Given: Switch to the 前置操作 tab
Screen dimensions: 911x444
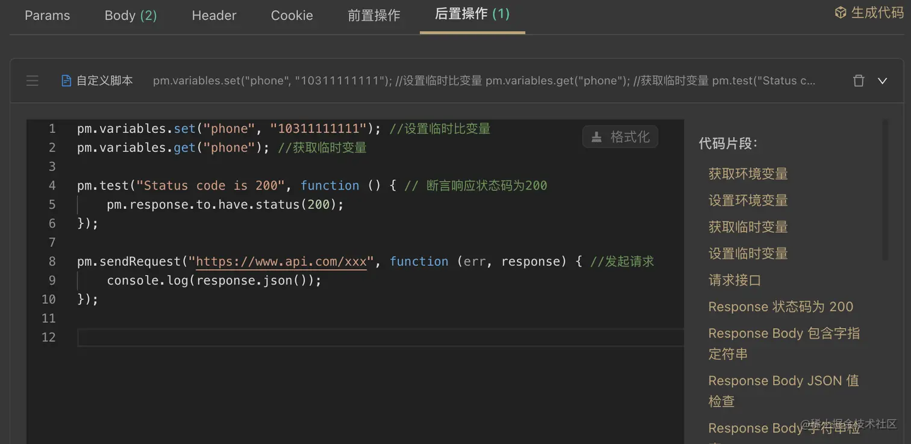Looking at the screenshot, I should [x=374, y=15].
